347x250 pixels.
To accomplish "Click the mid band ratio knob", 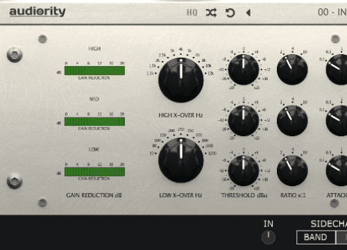I will point(292,120).
